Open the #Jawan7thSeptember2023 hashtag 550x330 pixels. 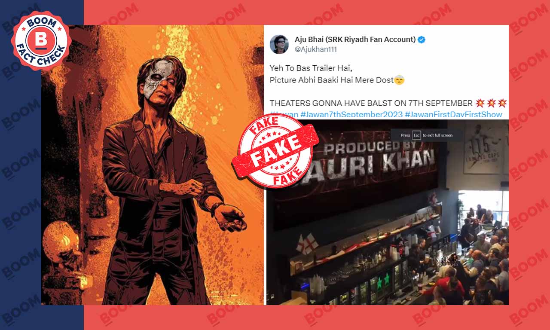pyautogui.click(x=351, y=115)
